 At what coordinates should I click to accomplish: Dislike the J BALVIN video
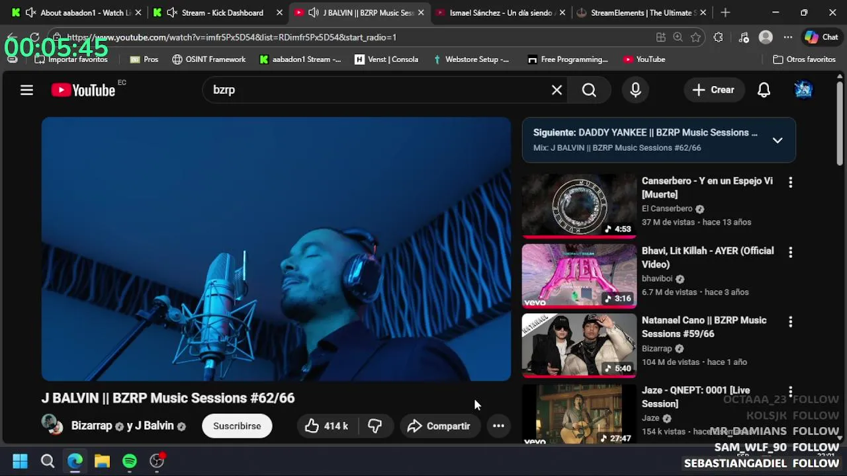point(375,426)
